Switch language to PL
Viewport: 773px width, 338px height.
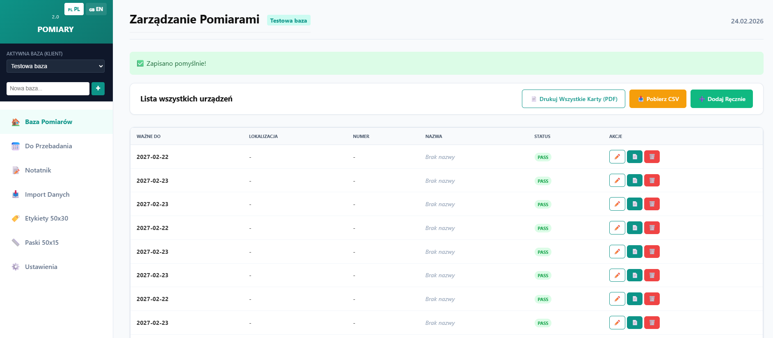pos(74,9)
